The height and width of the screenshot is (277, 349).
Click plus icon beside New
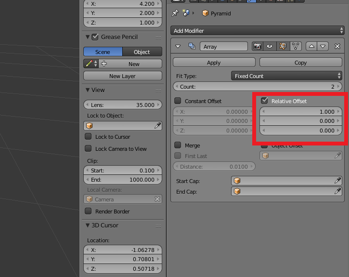tap(104, 64)
